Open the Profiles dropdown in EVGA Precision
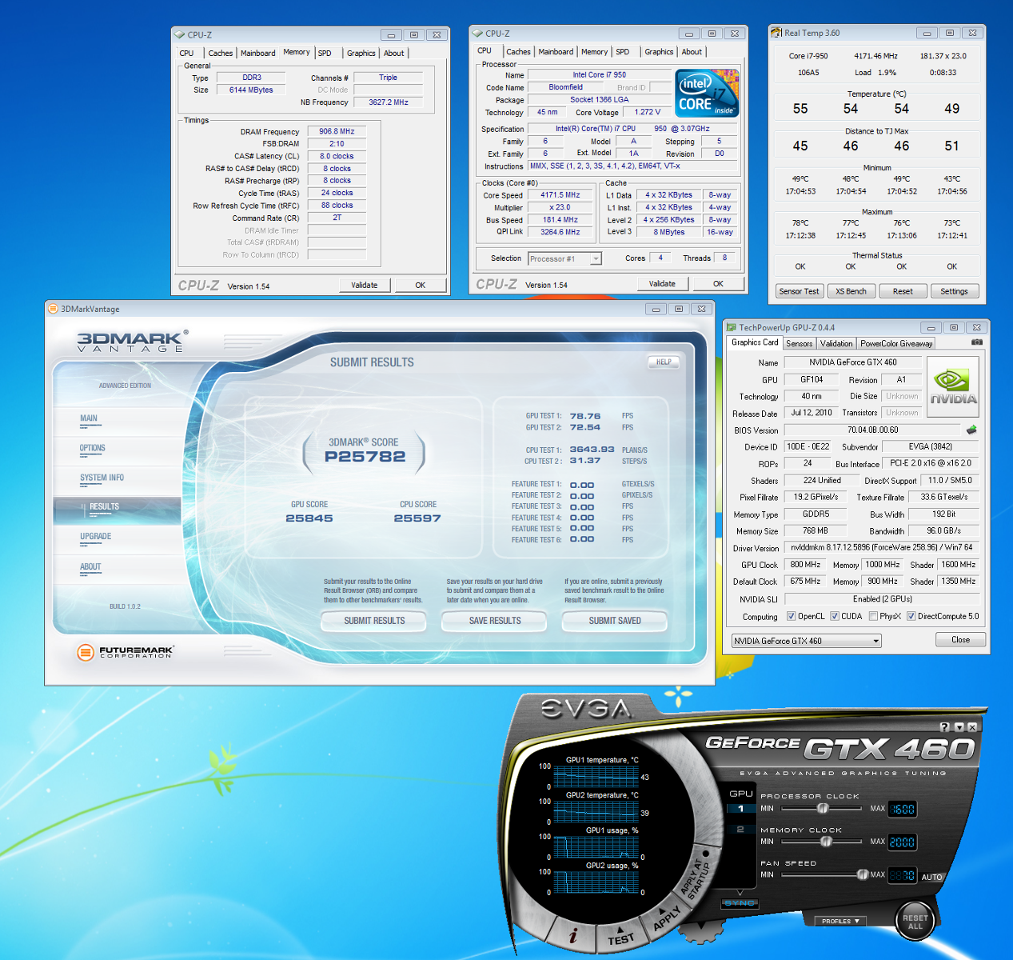The height and width of the screenshot is (960, 1013). 840,921
